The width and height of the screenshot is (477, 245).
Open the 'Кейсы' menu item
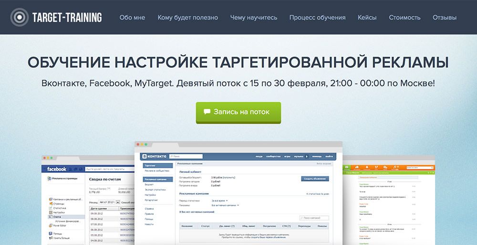click(x=367, y=17)
